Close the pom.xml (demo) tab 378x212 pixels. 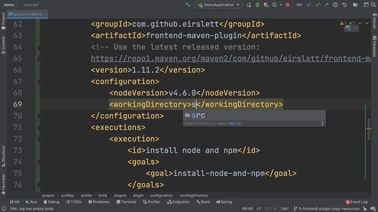[45, 14]
